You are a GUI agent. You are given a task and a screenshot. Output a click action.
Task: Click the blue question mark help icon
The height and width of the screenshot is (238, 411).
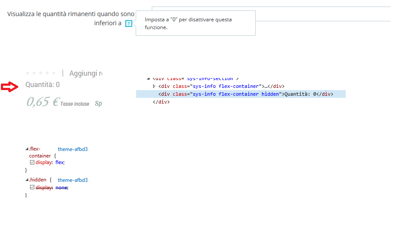coord(128,23)
